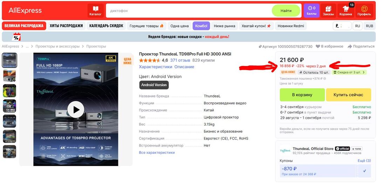Image resolution: width=382 pixels, height=185 pixels.
Task: Click the Найти search button
Action: [x=286, y=11]
